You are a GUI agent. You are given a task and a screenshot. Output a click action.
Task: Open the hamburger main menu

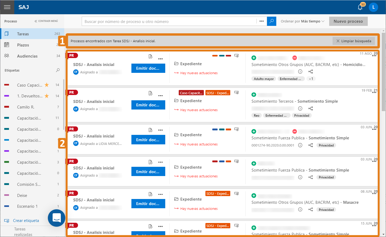pyautogui.click(x=7, y=7)
